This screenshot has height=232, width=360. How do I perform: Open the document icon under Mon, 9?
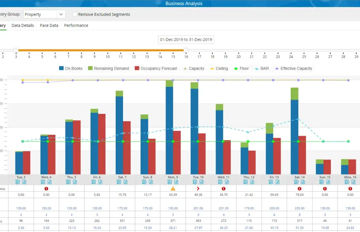(176, 182)
